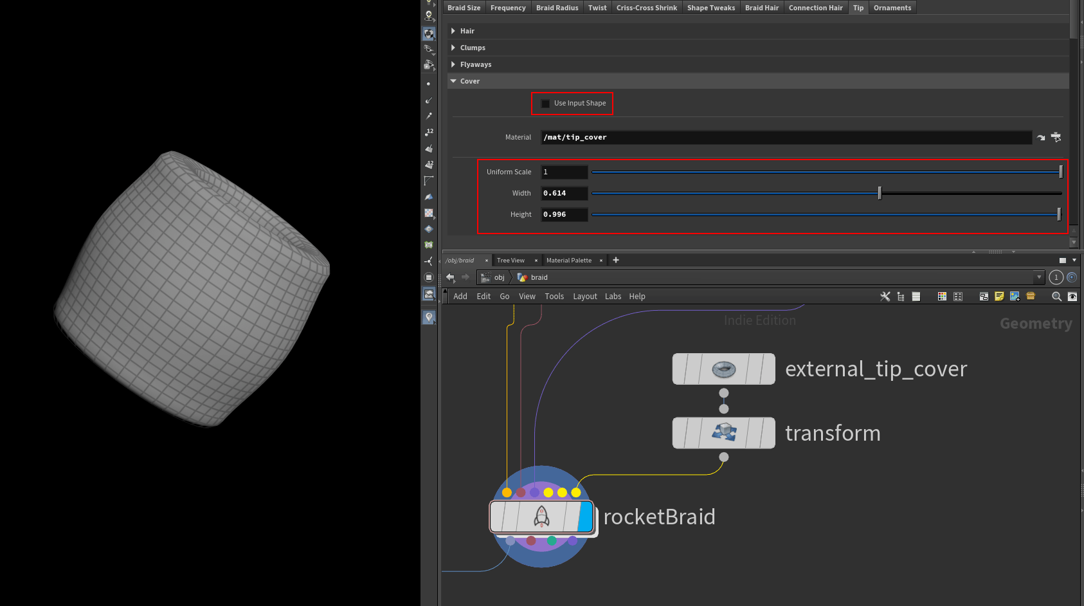Click the checkered texture icon in viewport toolbar
Screen dimensions: 1084x606
[x=429, y=213]
